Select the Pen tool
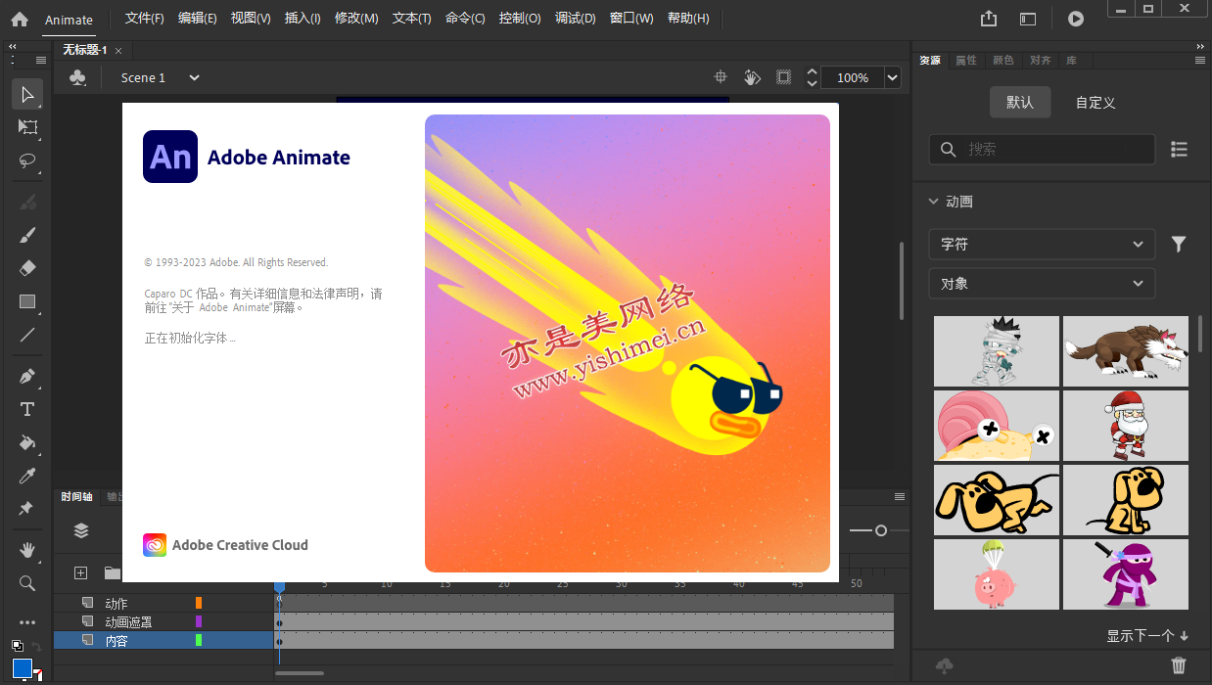Screen dimensions: 1212x685 (27, 376)
